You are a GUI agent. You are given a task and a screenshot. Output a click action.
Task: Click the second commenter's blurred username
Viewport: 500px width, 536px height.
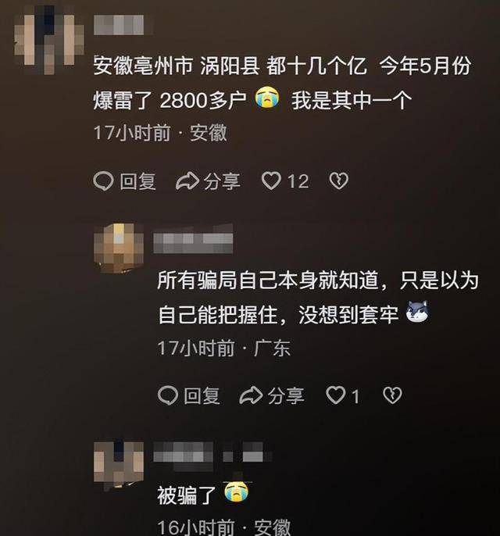[x=193, y=239]
